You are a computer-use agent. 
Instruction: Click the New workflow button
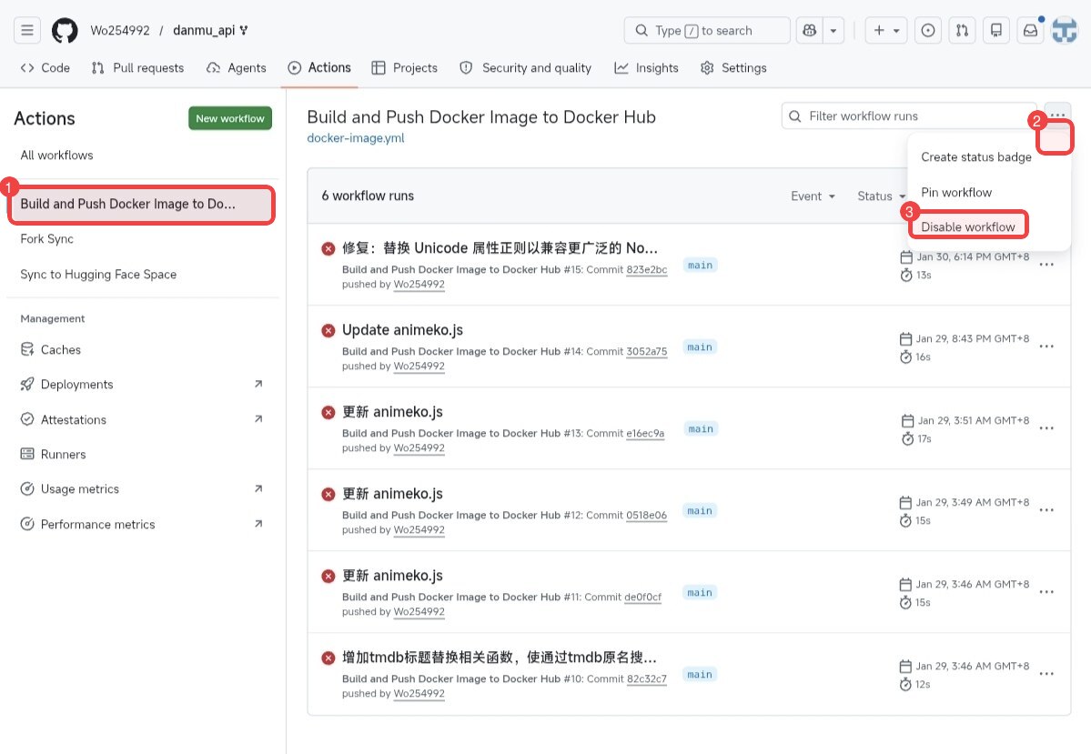click(229, 118)
